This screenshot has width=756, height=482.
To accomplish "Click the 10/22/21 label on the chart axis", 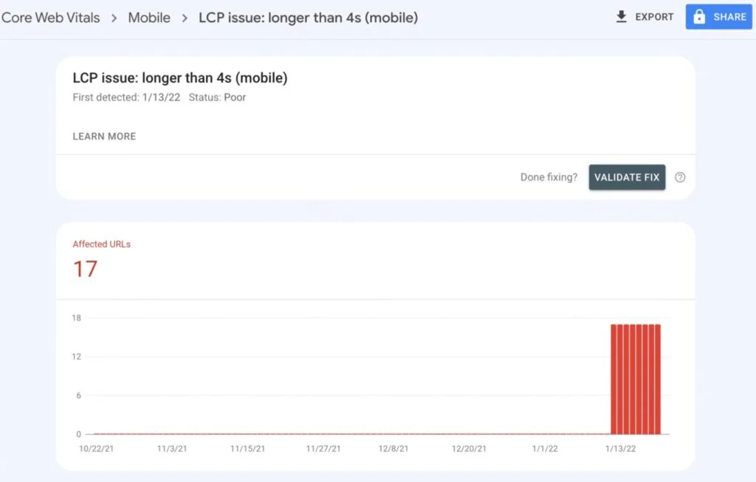I will (96, 447).
